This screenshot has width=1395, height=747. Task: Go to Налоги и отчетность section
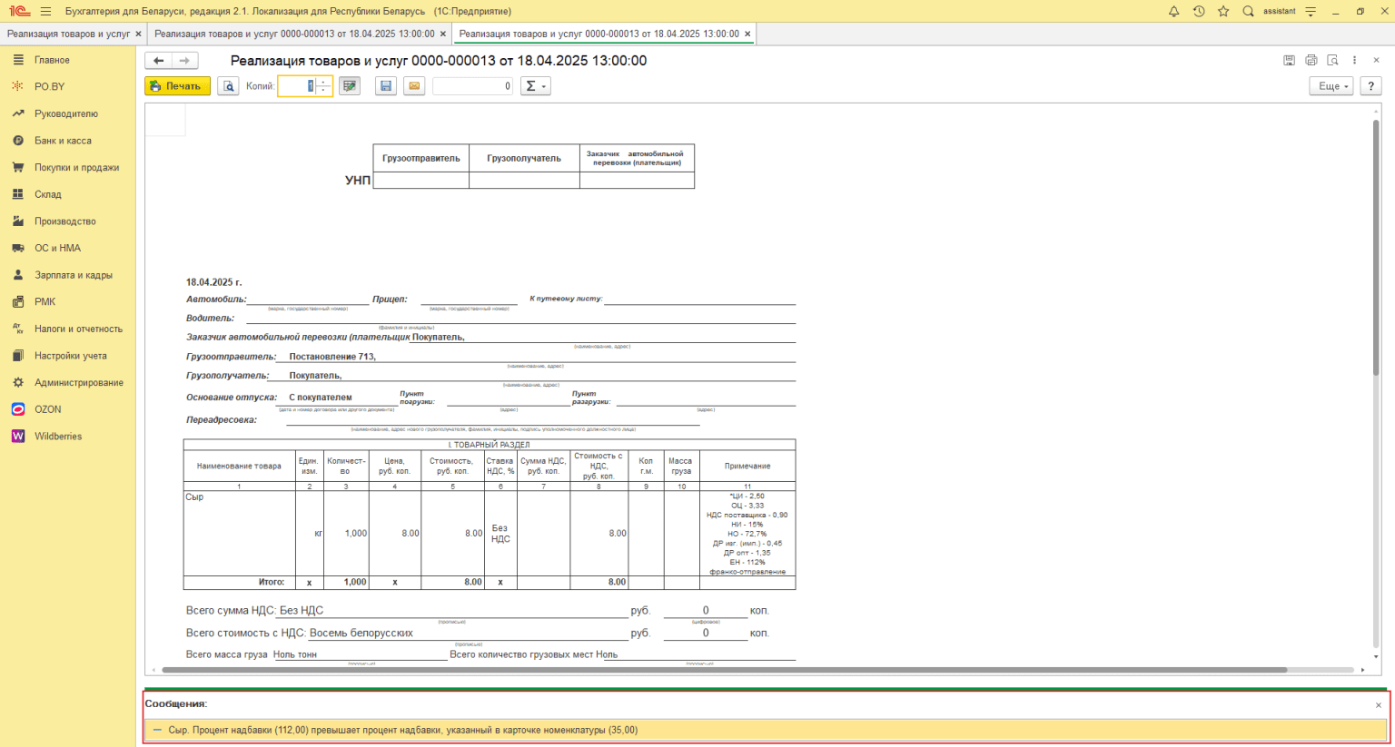tap(78, 329)
